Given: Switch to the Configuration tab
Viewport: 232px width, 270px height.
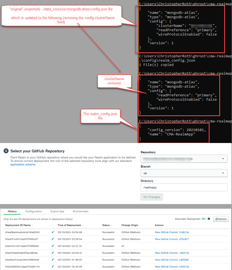Looking at the screenshot, I should click(34, 211).
